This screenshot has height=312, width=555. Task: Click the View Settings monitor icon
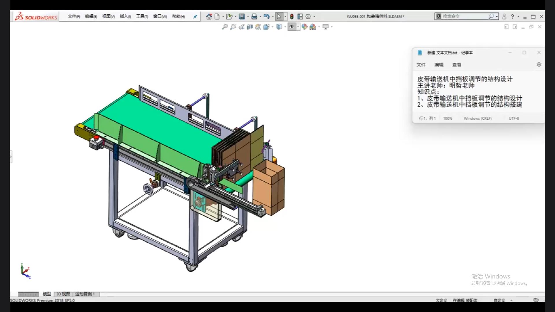pyautogui.click(x=326, y=27)
